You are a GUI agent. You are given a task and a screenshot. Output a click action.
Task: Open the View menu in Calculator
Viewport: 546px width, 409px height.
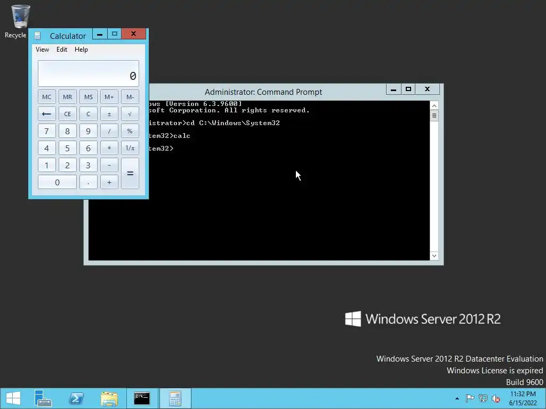click(42, 50)
